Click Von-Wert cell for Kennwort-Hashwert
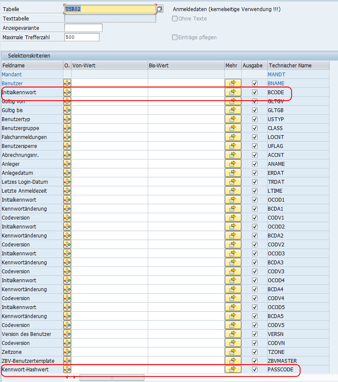 tap(109, 370)
